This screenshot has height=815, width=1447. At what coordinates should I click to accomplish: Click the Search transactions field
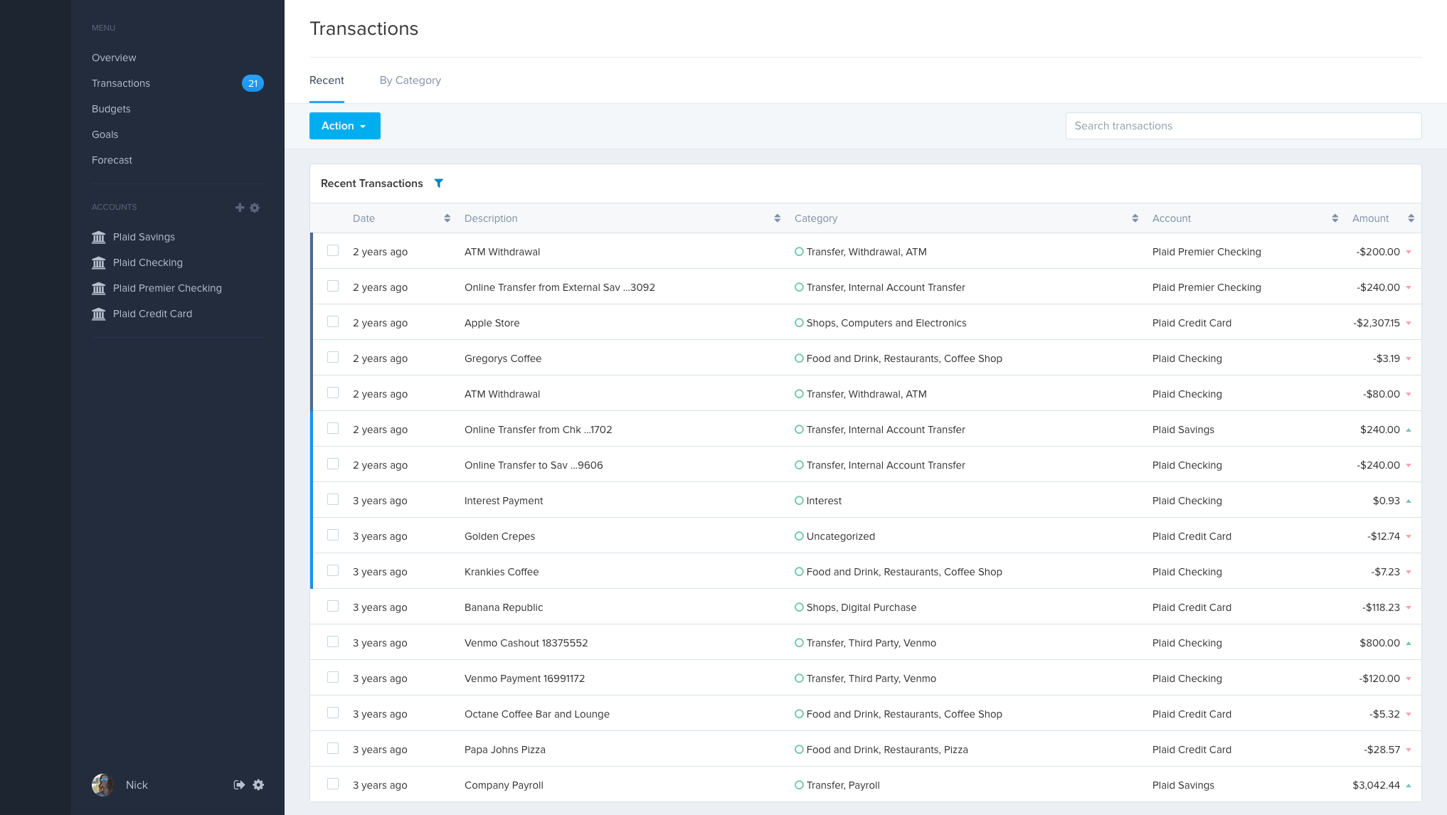pos(1243,126)
